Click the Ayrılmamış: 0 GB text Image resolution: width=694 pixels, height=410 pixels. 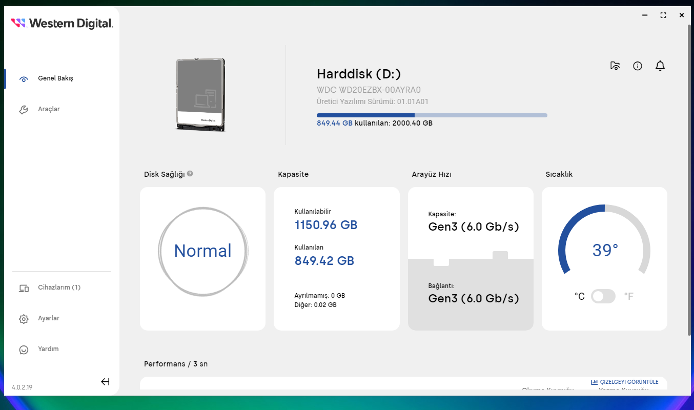pyautogui.click(x=320, y=296)
